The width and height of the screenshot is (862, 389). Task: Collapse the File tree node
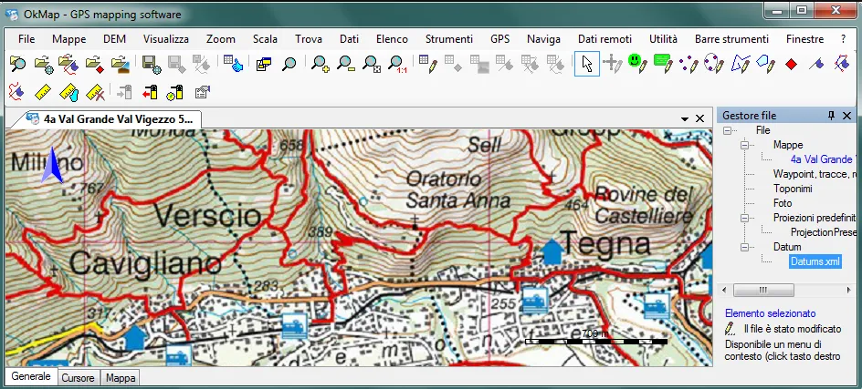click(x=728, y=130)
